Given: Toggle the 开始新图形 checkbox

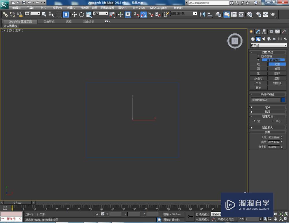Looking at the screenshot, I should 259,60.
